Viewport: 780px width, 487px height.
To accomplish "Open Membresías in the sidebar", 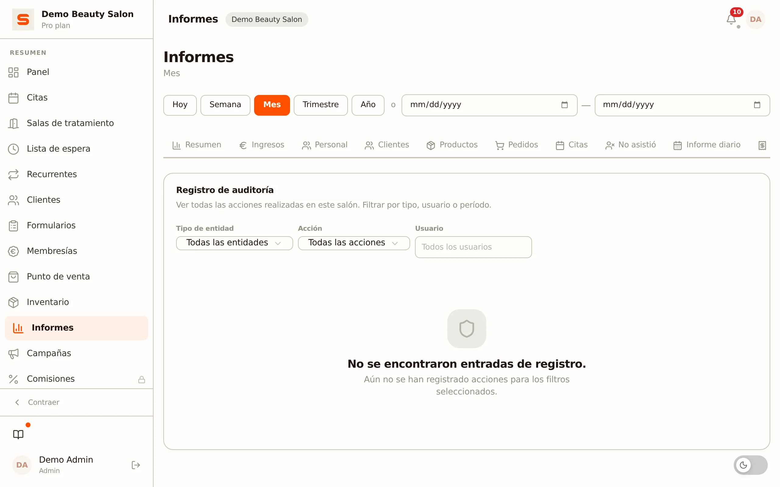I will pos(76,251).
